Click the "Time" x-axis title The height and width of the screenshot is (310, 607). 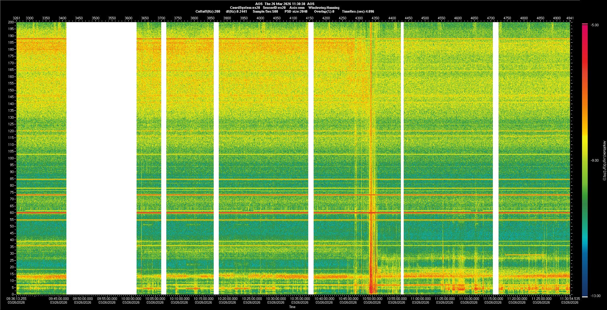click(292, 307)
